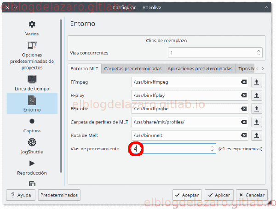276x209 pixels.
Task: Click the title bar keep-above chevron
Action: coord(266,7)
